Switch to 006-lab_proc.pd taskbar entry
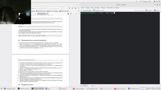Screen dimensions: 161x90 click(x=120, y=88)
